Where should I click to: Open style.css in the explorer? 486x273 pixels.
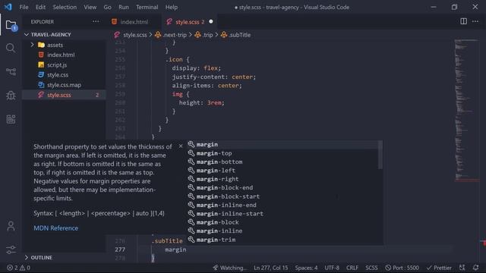click(64, 75)
